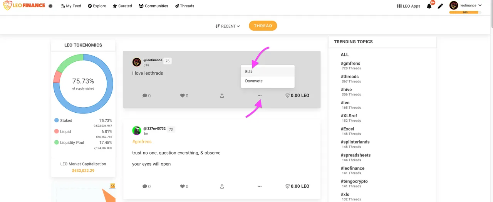Open the leofinance account avatar
493x202 pixels.
(x=454, y=5)
